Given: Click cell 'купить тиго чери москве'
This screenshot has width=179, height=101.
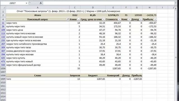Looking at the screenshot, I should tap(37, 54).
